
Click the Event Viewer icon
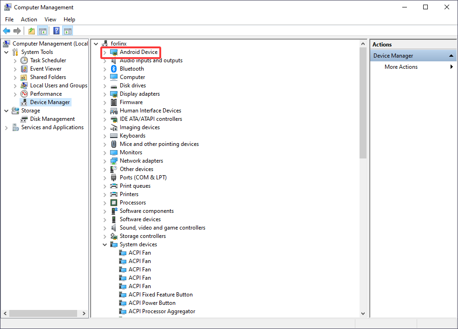pos(24,69)
